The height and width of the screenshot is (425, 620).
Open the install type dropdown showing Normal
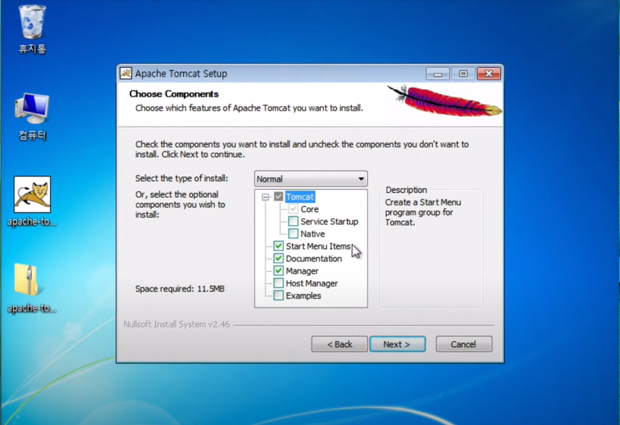point(311,179)
